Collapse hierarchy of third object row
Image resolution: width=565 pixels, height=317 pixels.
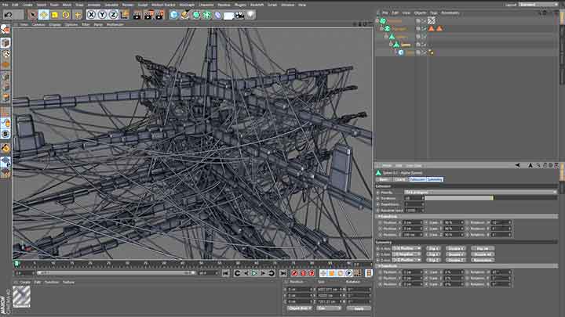click(x=386, y=36)
